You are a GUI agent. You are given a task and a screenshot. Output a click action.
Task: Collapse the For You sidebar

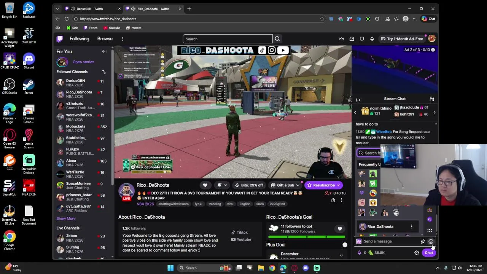point(104,51)
